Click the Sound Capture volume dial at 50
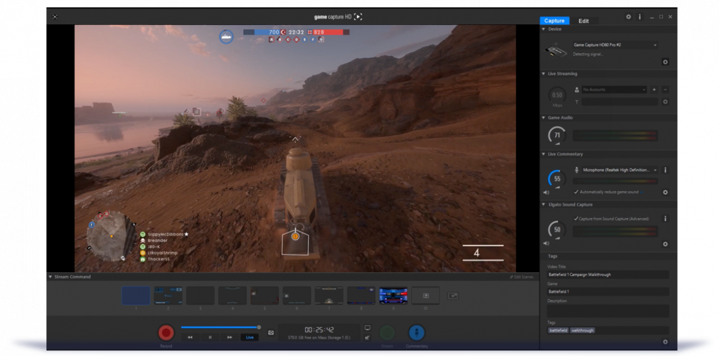The image size is (719, 356). [557, 230]
